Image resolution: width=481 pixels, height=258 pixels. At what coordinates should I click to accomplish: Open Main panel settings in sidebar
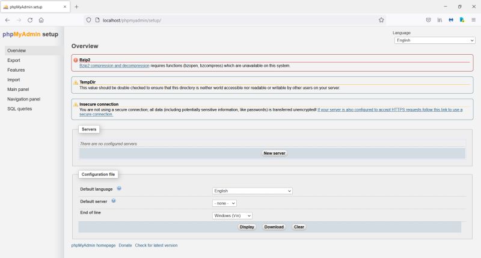pos(18,89)
